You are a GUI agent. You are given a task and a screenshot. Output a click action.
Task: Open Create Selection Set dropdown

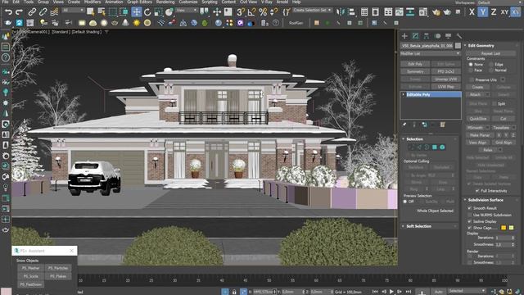coord(313,10)
